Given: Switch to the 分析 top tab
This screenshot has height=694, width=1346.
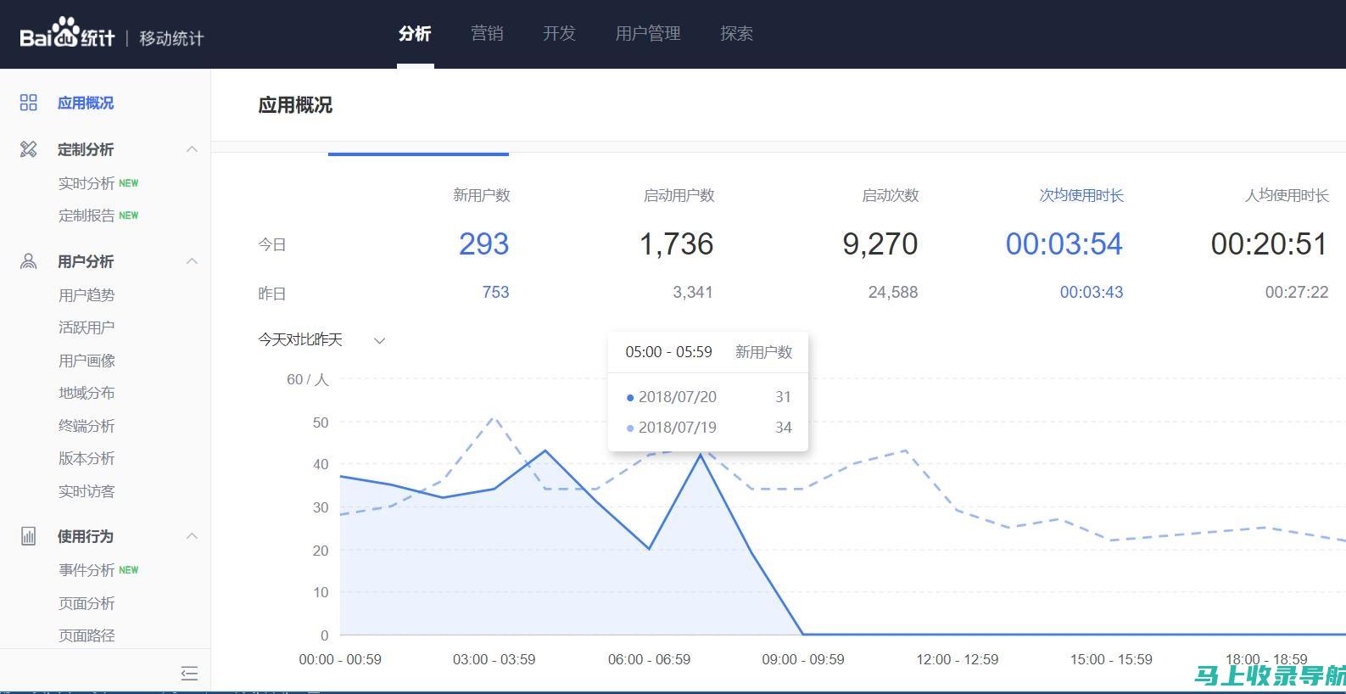Looking at the screenshot, I should (x=415, y=33).
